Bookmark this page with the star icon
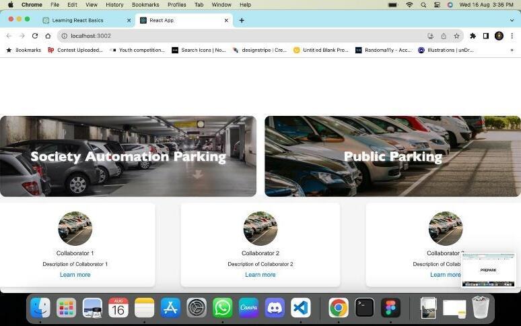Viewport: 521px width, 326px height. click(456, 36)
